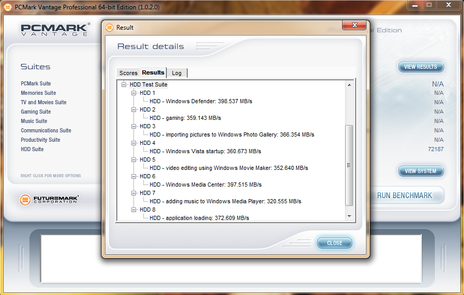Select 'HDD - gaming: 359.143 MB/s' row

(185, 118)
